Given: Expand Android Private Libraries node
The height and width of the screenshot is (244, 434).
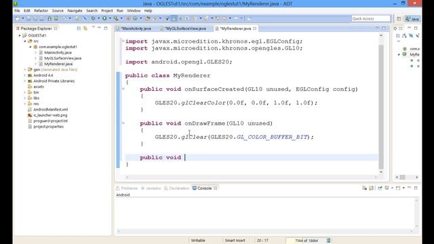Looking at the screenshot, I should 25,81.
